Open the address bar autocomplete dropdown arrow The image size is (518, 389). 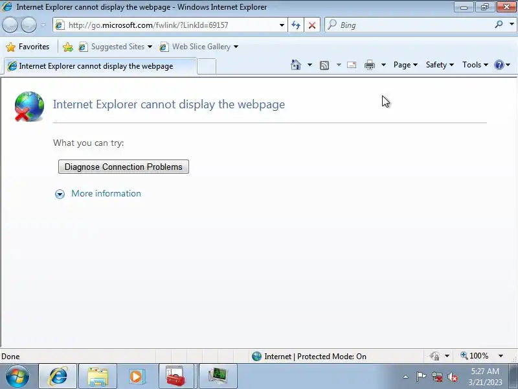[x=282, y=25]
